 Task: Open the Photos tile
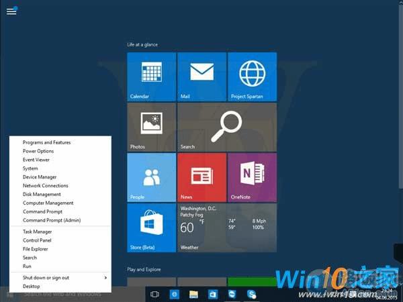tap(152, 127)
